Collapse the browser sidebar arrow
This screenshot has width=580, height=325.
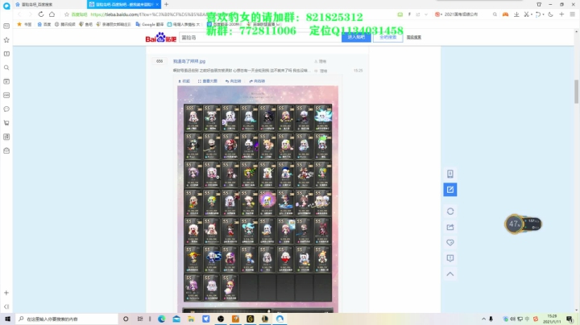click(6, 306)
